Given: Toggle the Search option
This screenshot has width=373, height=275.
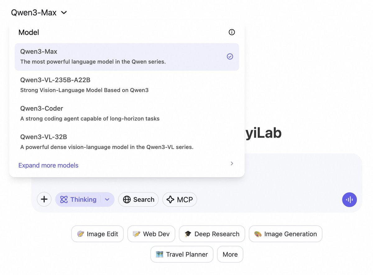Looking at the screenshot, I should coord(138,200).
